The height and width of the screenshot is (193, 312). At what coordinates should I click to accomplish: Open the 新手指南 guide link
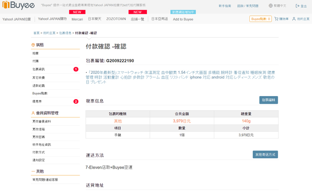pos(225,6)
